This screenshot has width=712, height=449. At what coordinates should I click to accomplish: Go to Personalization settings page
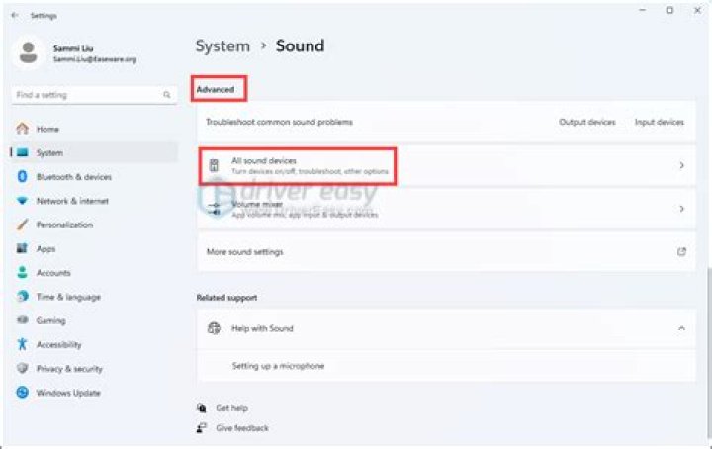click(64, 224)
